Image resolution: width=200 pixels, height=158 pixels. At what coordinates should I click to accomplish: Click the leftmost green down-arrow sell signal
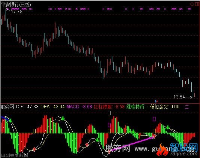(10, 121)
